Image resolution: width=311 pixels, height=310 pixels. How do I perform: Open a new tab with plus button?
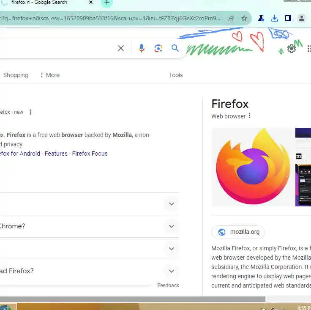[107, 3]
